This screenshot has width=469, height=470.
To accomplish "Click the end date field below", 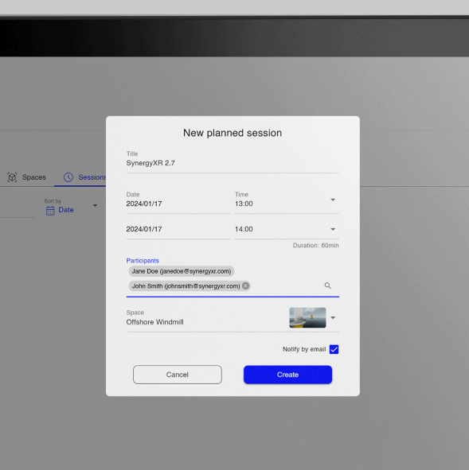I will 178,229.
